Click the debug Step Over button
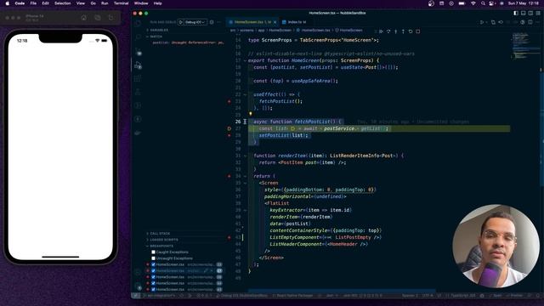The height and width of the screenshot is (306, 544). pos(388,31)
